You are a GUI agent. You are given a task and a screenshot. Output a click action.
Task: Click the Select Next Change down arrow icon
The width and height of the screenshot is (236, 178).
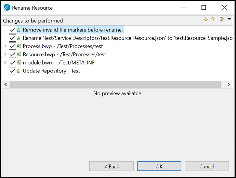tap(206, 19)
